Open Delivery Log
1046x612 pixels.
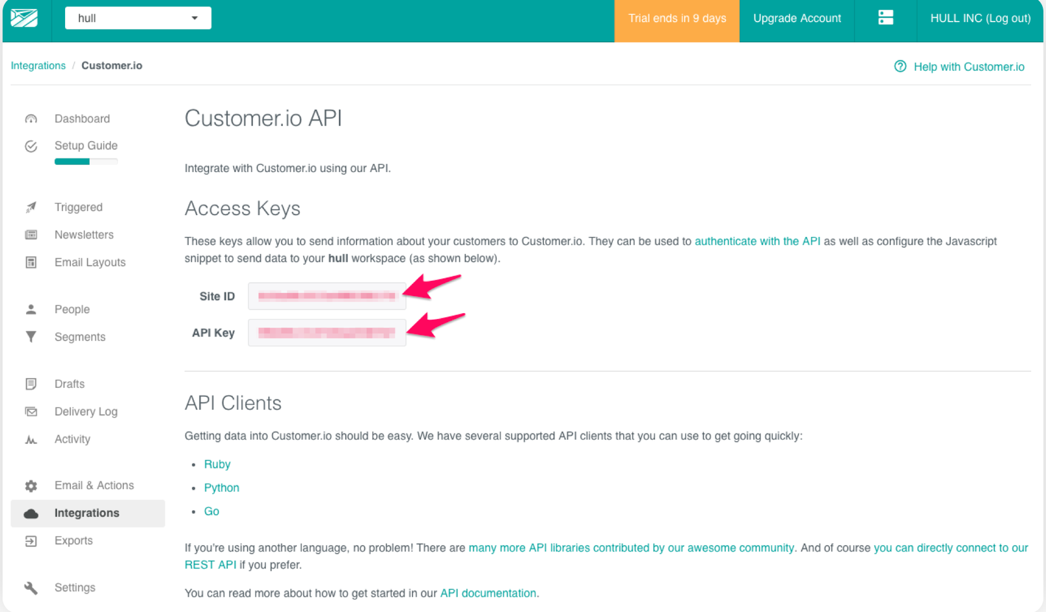pyautogui.click(x=86, y=411)
